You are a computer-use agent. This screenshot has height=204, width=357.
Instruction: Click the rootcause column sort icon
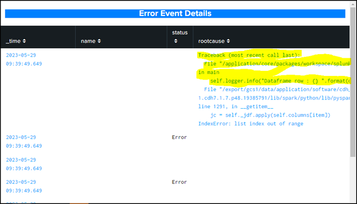pyautogui.click(x=228, y=41)
